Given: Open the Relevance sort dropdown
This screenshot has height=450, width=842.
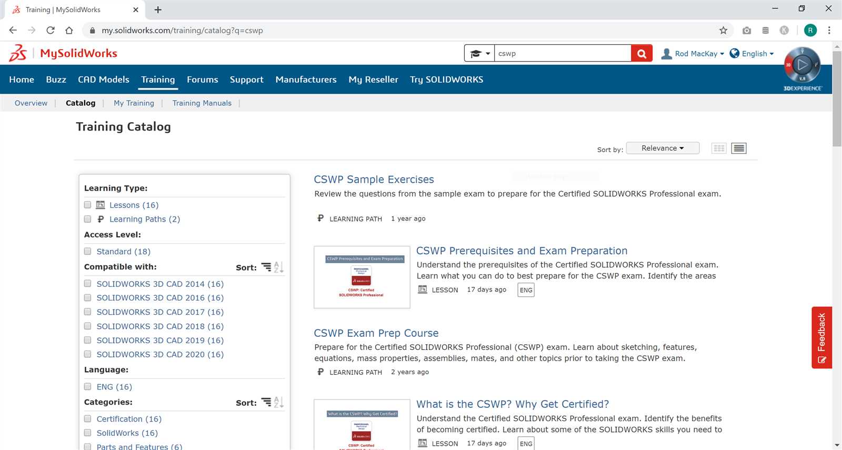Looking at the screenshot, I should coord(663,148).
